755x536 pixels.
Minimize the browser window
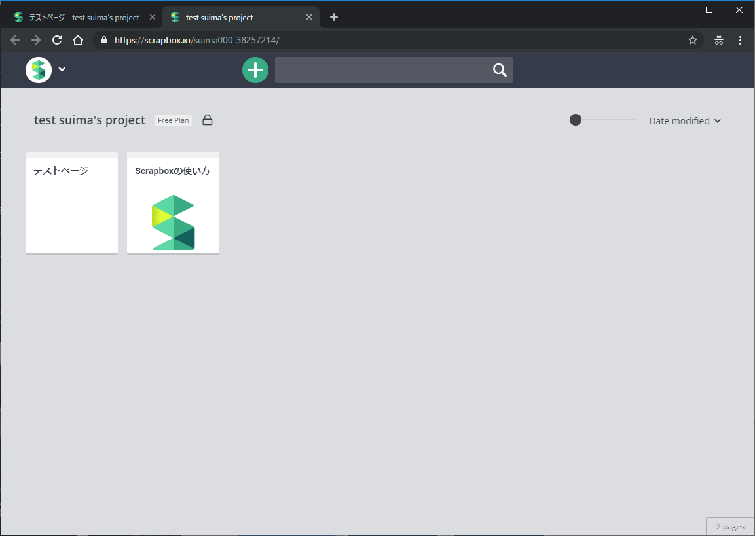[679, 10]
